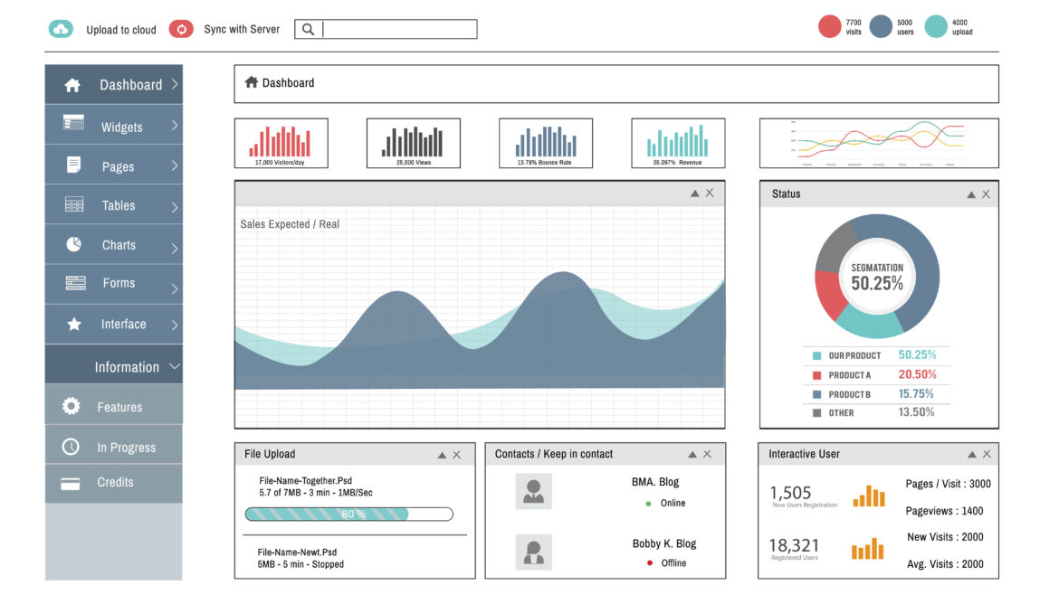Click Sync with Server
The height and width of the screenshot is (595, 1059).
point(240,28)
